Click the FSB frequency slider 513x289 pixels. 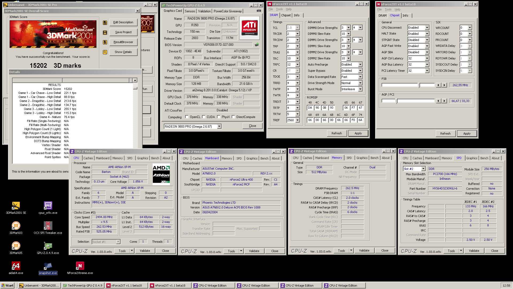point(419,85)
